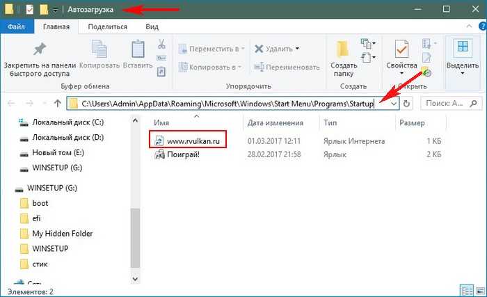Select Локальный диск (C:) in navigation pane
The image size is (487, 297).
[x=61, y=122]
